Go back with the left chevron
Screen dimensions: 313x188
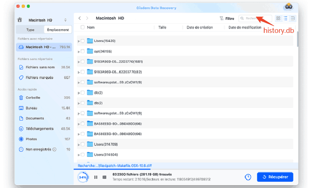[80, 18]
